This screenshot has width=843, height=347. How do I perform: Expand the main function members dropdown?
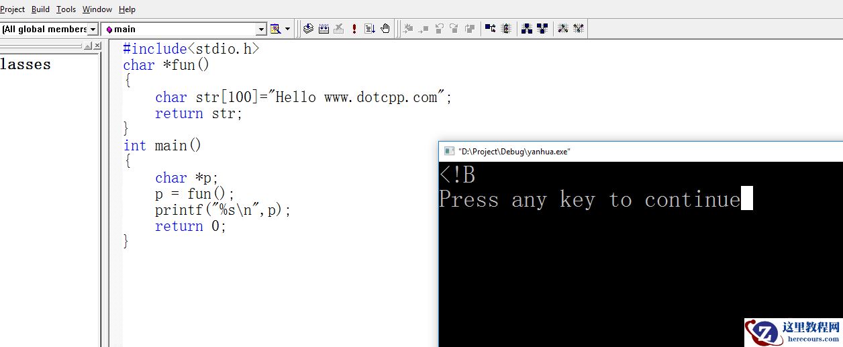click(262, 29)
